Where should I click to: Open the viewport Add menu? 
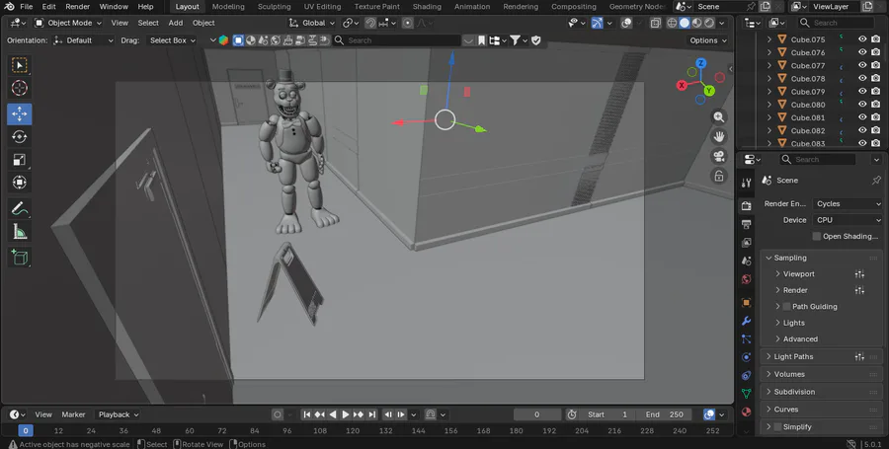pos(176,23)
